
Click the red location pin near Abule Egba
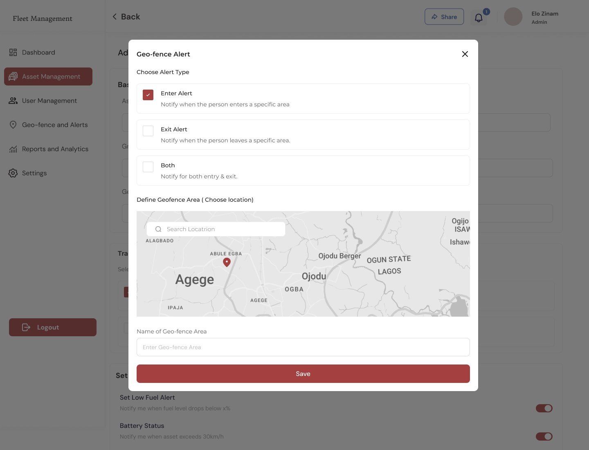pyautogui.click(x=227, y=262)
